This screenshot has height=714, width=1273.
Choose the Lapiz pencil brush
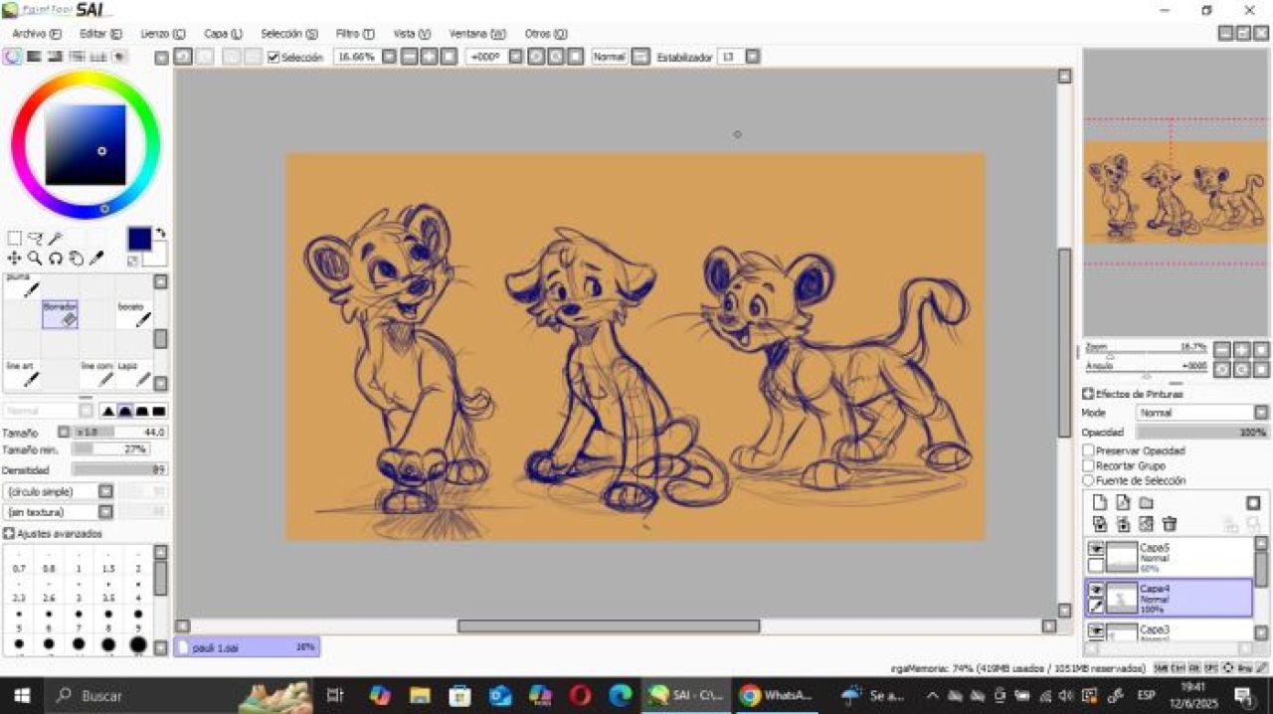pyautogui.click(x=135, y=373)
